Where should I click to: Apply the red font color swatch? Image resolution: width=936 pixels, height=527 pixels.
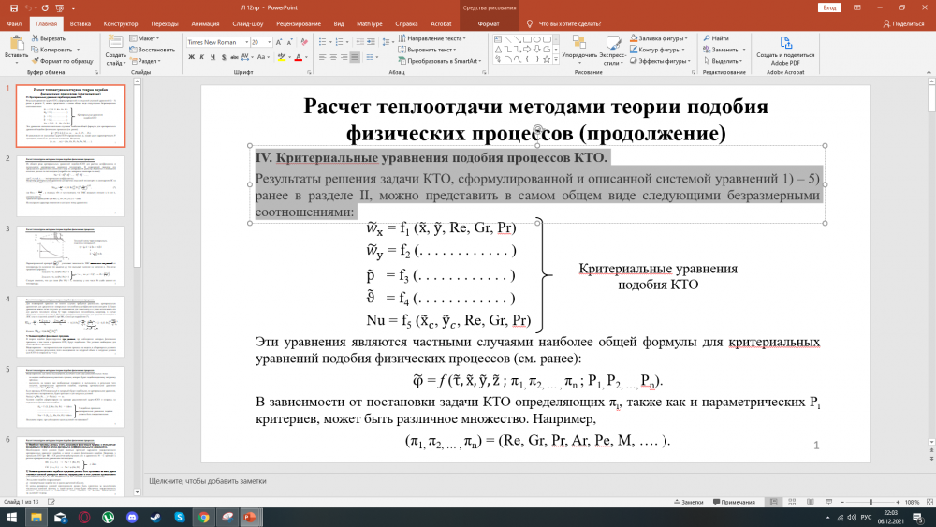(299, 57)
